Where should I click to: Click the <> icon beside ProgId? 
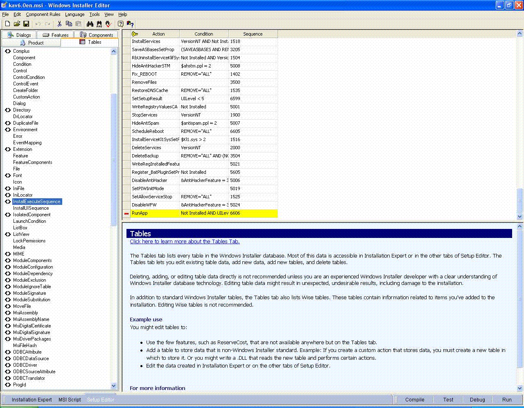8,385
